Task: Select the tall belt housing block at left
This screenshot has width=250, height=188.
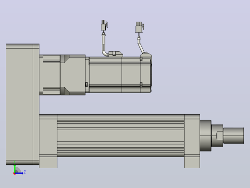Action: 23,104
